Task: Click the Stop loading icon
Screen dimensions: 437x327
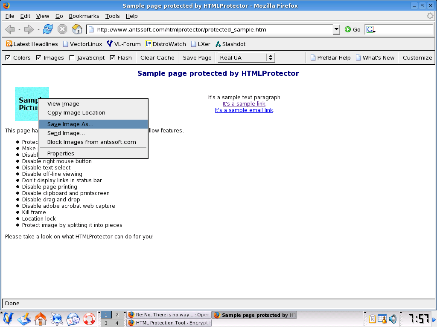Action: coord(62,29)
